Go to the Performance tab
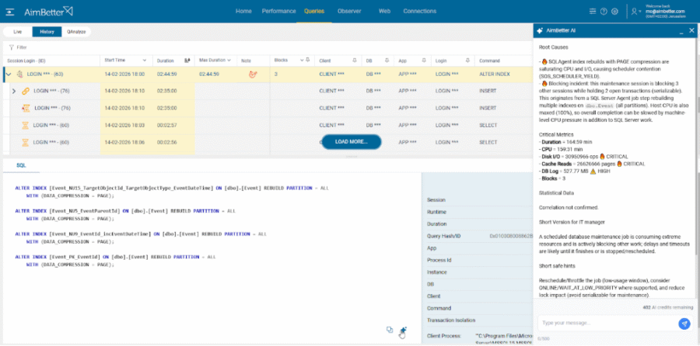The width and height of the screenshot is (700, 346). pos(278,12)
